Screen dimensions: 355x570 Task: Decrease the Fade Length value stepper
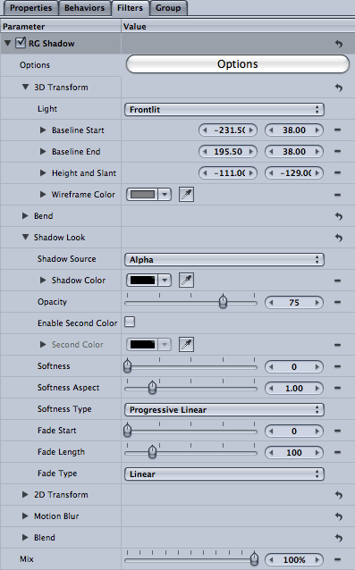[271, 453]
